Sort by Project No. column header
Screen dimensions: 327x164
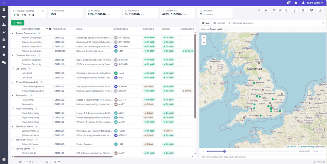pos(59,29)
